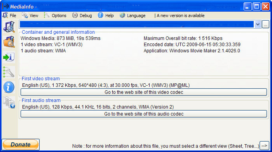Image resolution: width=272 pixels, height=152 pixels.
Task: Go to the web site of this audio codec
Action: pos(144,114)
